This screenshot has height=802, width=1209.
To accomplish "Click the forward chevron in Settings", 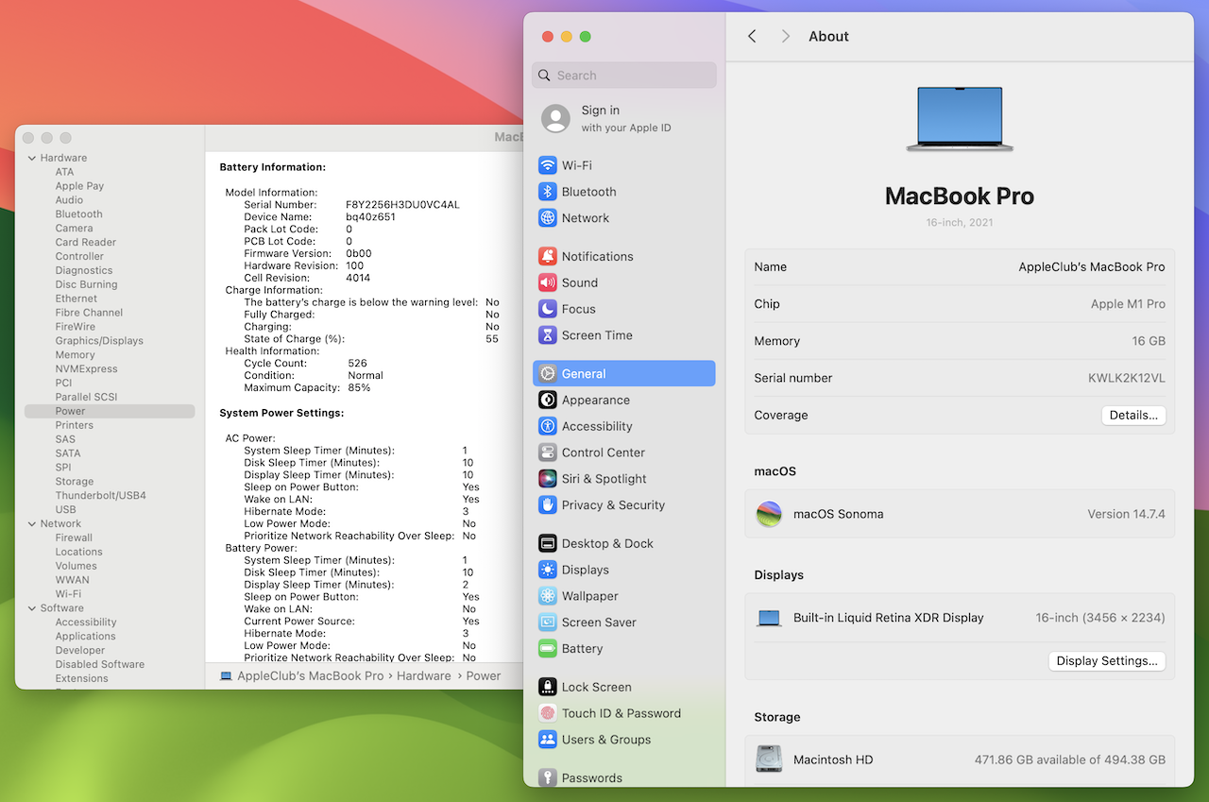I will tap(785, 36).
